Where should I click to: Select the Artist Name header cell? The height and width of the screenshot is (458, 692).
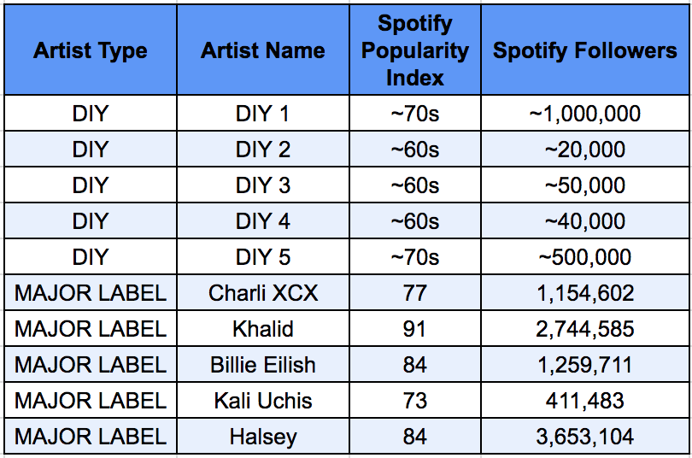click(x=263, y=50)
